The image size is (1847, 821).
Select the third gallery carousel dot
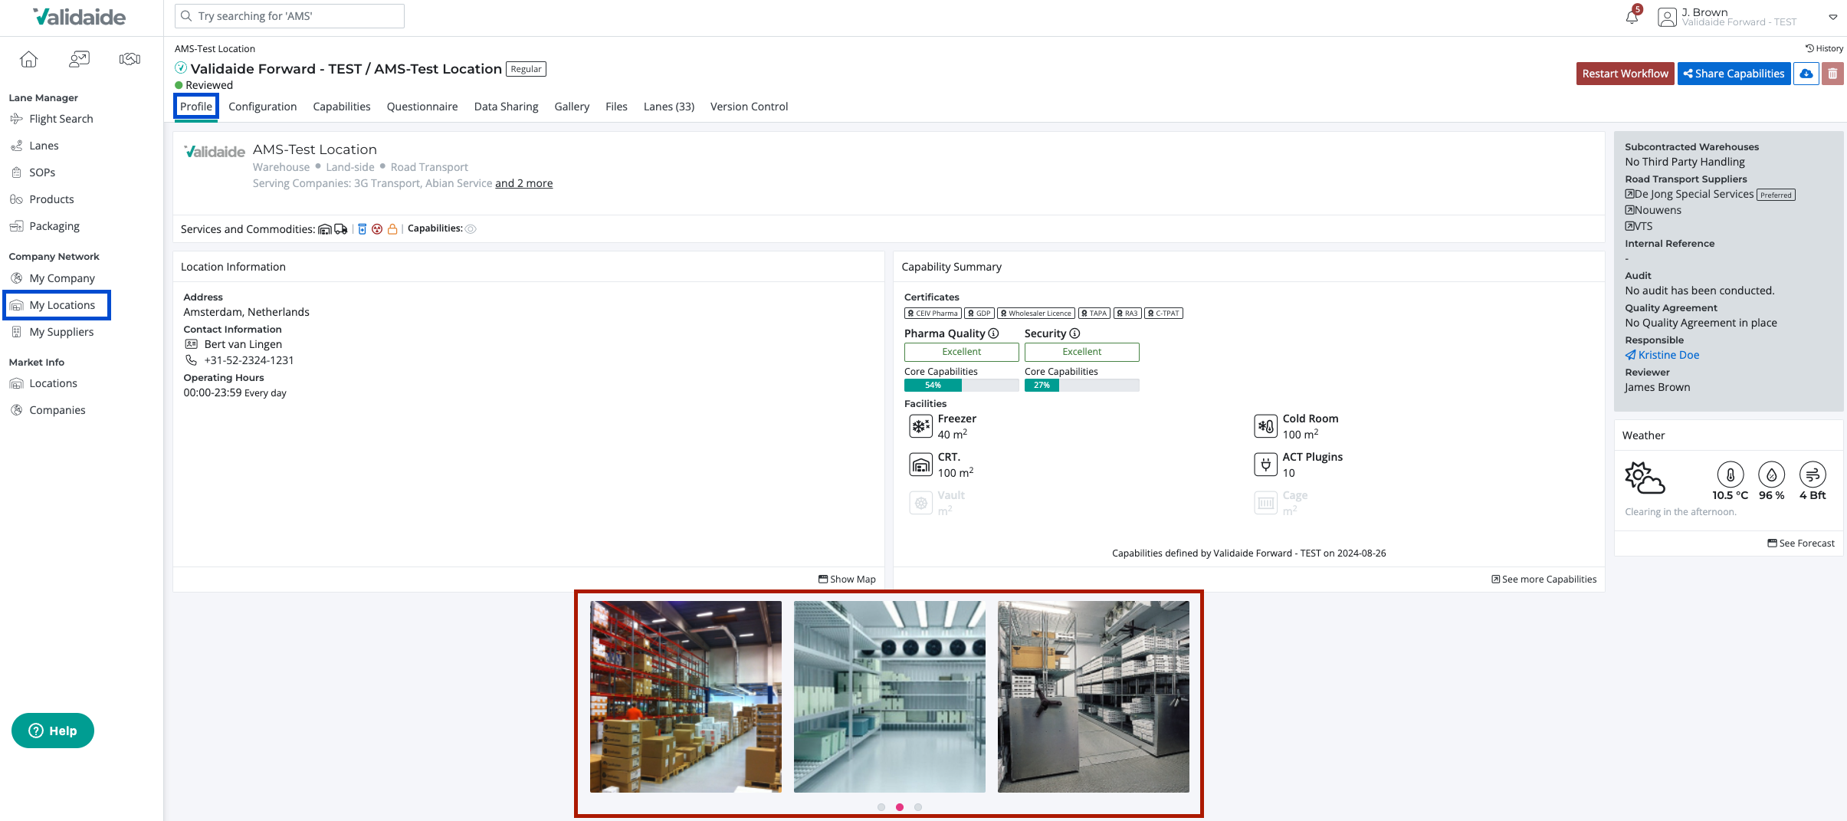918,807
